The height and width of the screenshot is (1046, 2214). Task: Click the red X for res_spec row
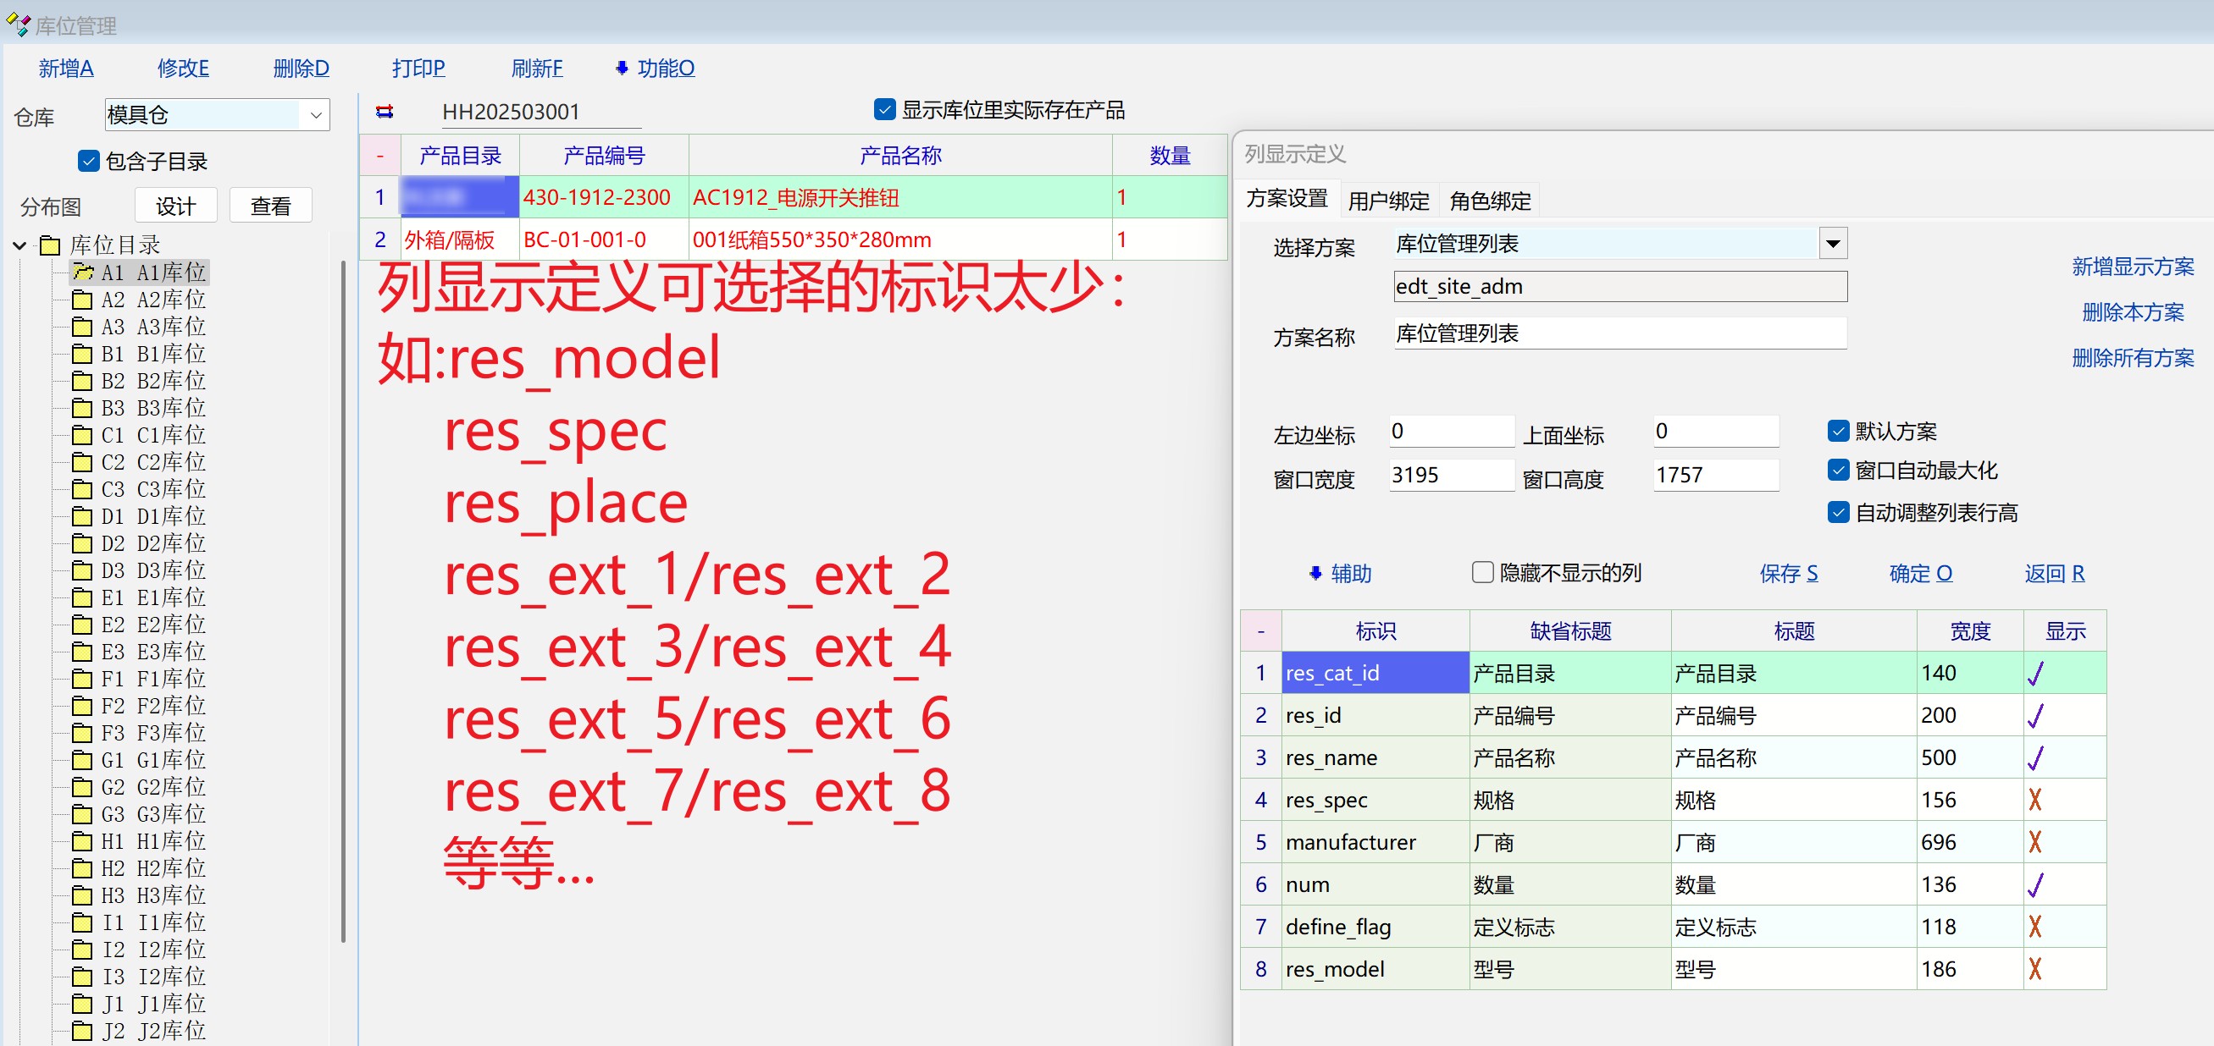[x=2035, y=800]
